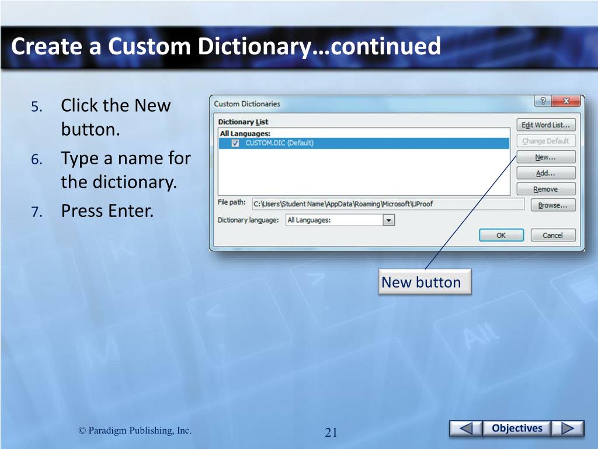The height and width of the screenshot is (449, 598).
Task: Click the 'New button' callout label
Action: point(425,282)
